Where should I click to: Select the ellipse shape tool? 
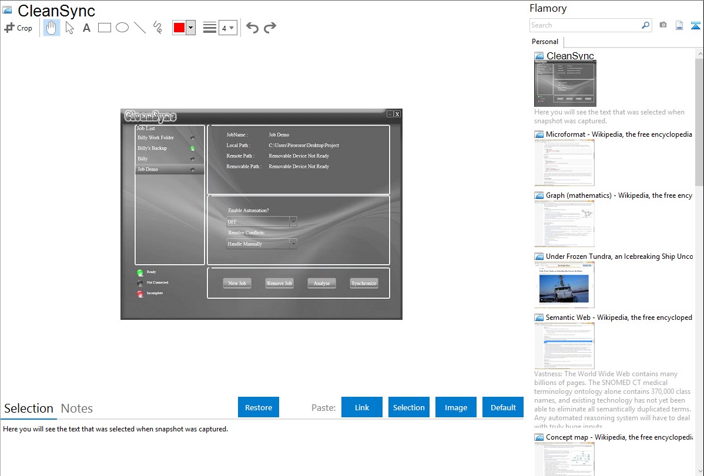(x=122, y=28)
